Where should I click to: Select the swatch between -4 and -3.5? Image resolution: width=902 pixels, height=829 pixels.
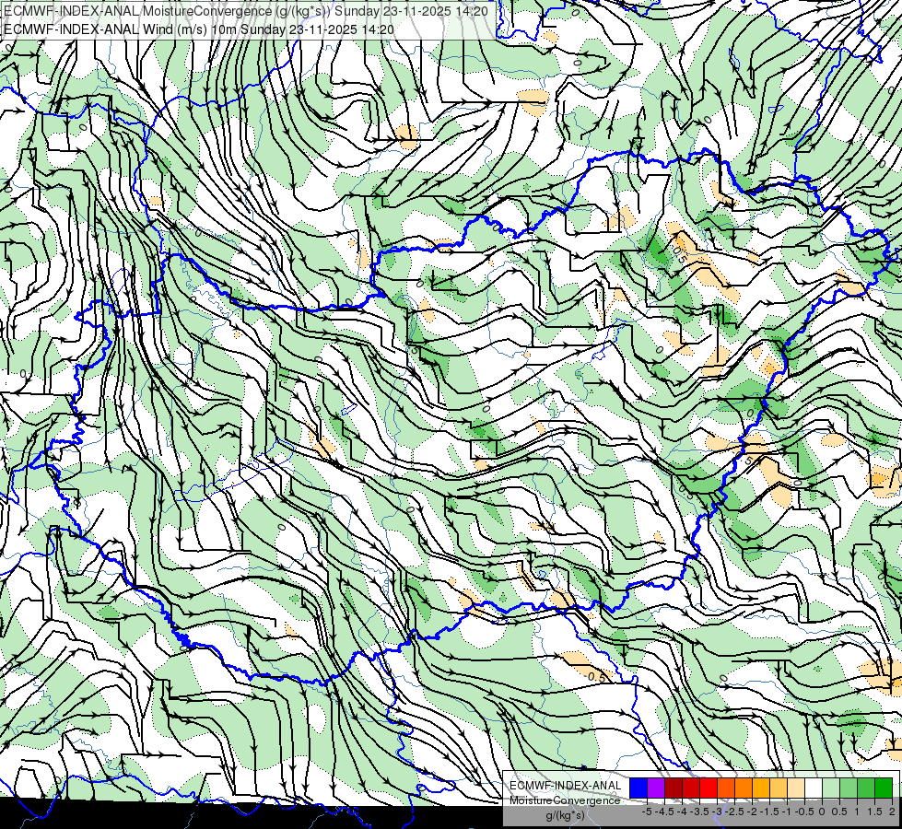tap(691, 788)
